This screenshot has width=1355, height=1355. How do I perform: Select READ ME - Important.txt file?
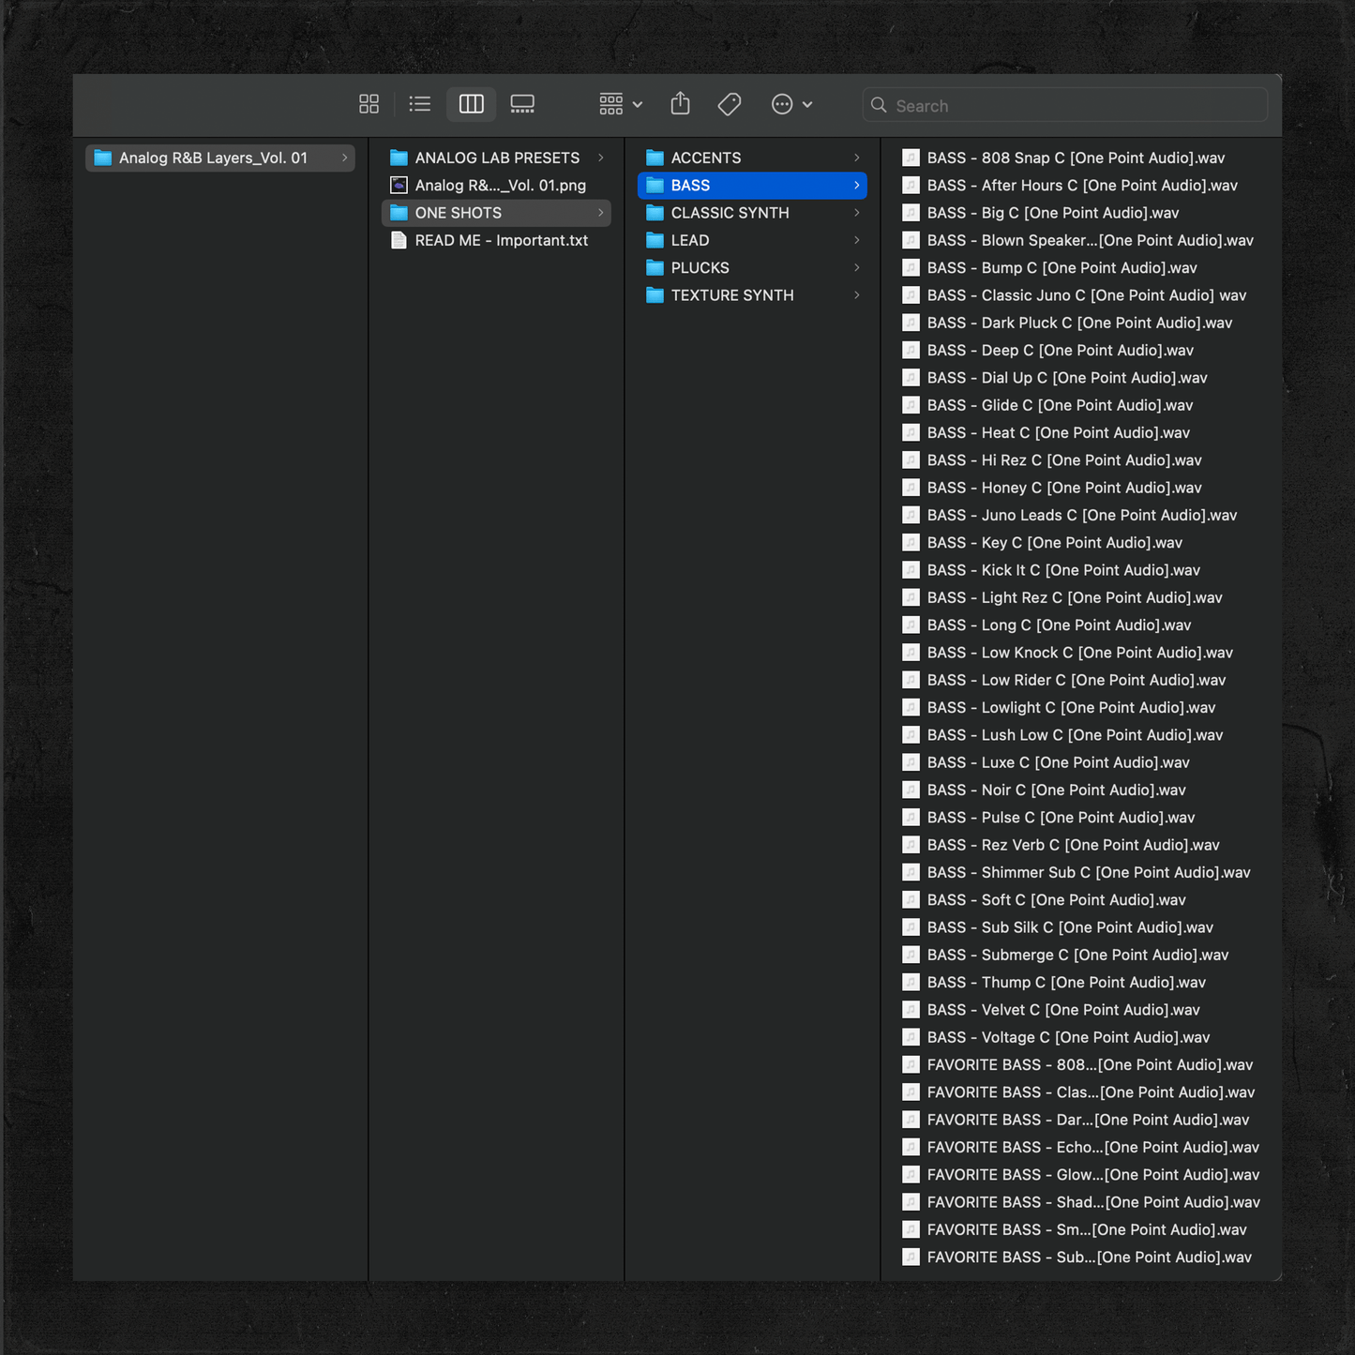pyautogui.click(x=501, y=240)
